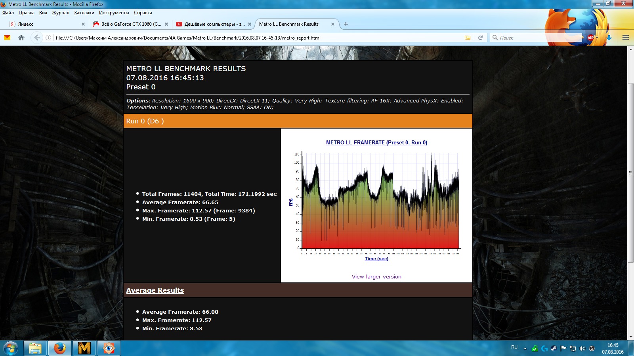
Task: Select the Total Frames: 11404 line
Action: click(x=209, y=194)
